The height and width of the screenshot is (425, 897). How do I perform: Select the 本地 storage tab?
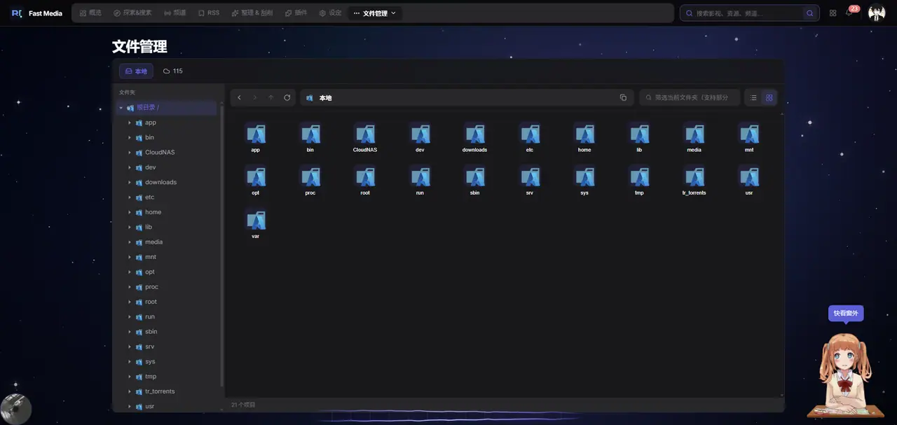coord(136,71)
